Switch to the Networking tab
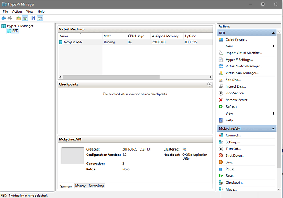The width and height of the screenshot is (283, 198). [96, 186]
